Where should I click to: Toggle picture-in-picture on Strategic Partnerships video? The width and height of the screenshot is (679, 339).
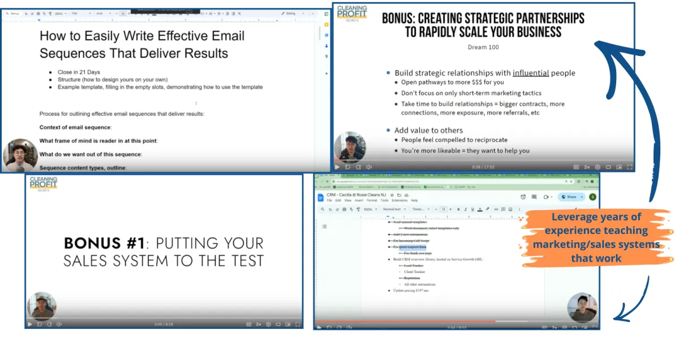coord(619,167)
